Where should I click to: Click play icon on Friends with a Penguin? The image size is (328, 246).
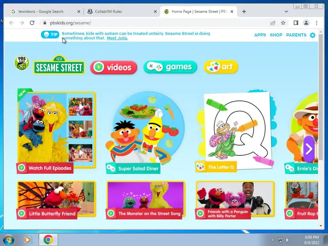coord(200,213)
